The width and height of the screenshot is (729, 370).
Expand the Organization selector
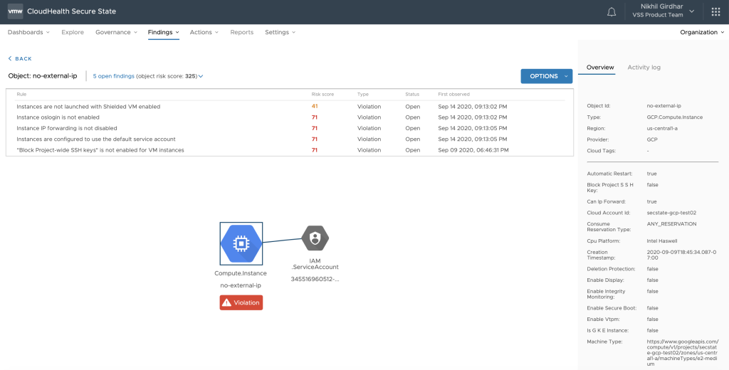(x=701, y=32)
